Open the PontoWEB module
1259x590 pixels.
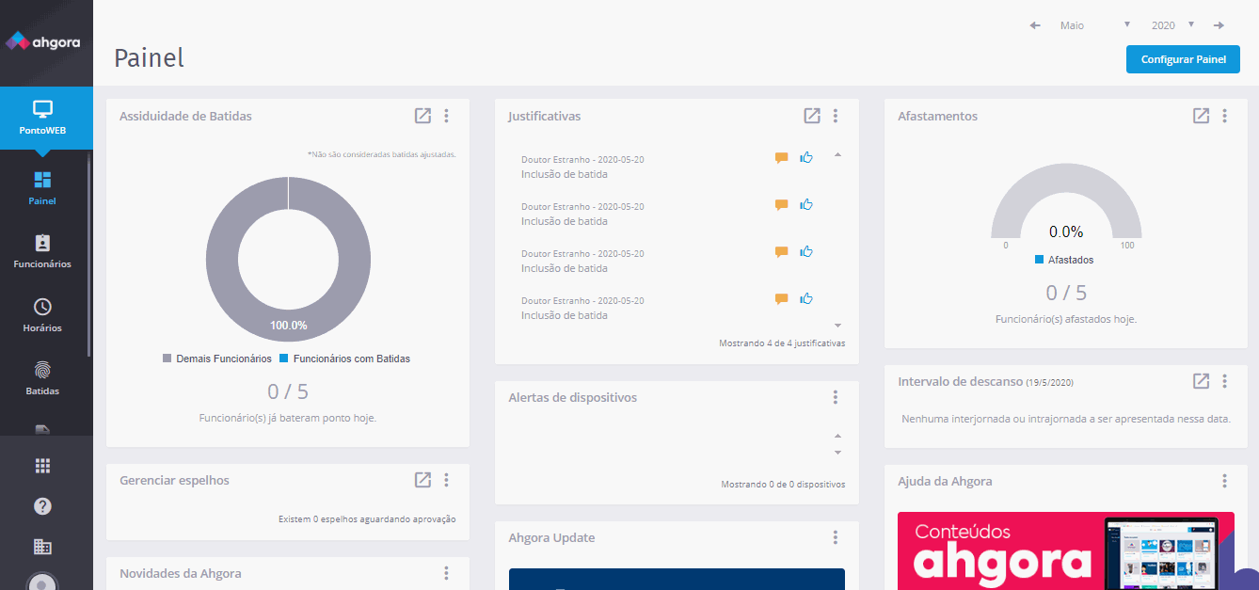click(46, 118)
